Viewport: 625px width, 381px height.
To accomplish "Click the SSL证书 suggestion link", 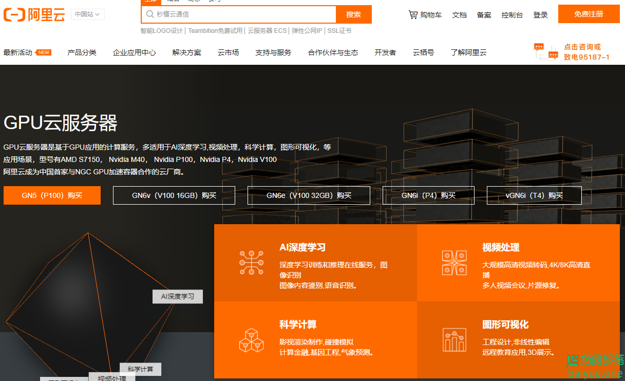I will [339, 31].
